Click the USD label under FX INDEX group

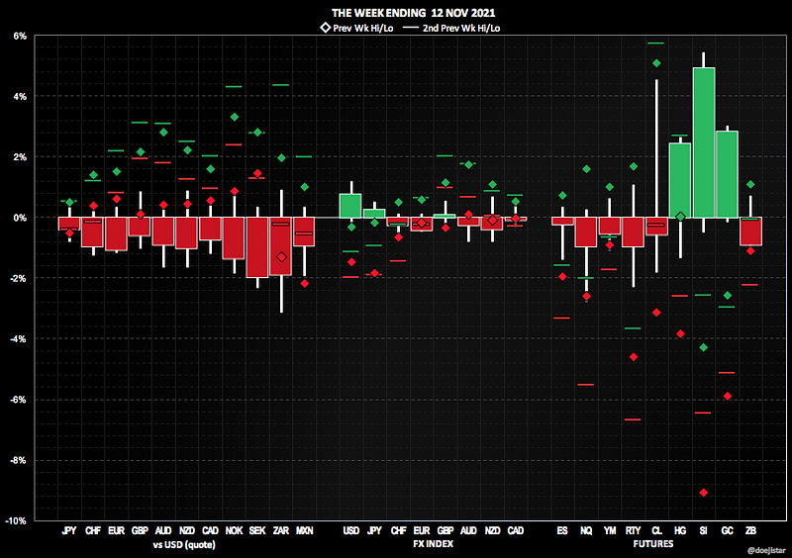[x=351, y=530]
